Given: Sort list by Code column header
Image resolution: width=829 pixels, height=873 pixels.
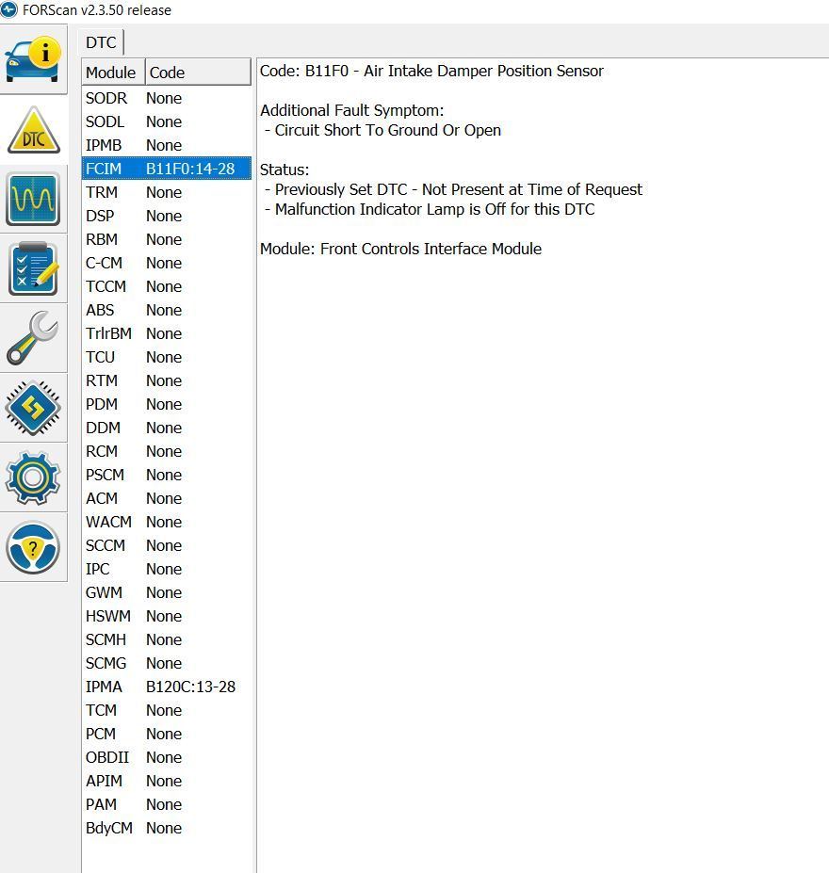Looking at the screenshot, I should (197, 73).
